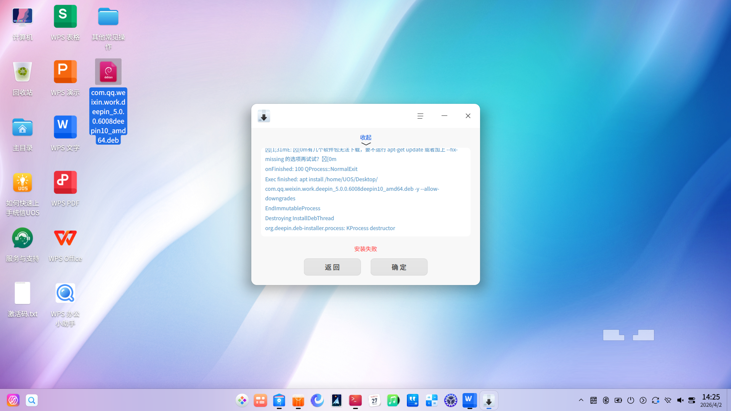Click log line 'onFinished: 100 QProcess::NormalExit'
731x411 pixels.
tap(311, 169)
